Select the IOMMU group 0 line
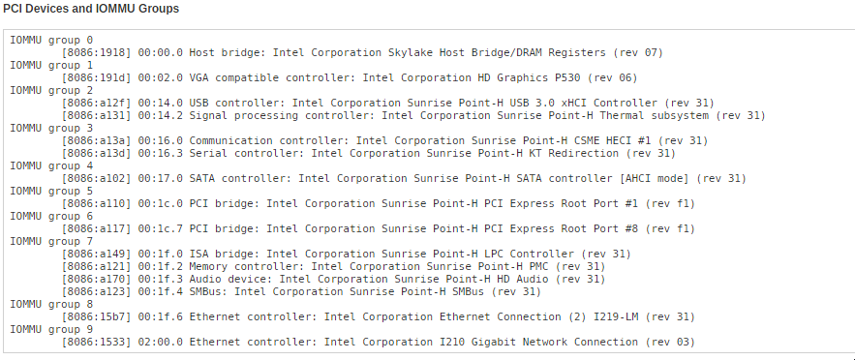 51,41
